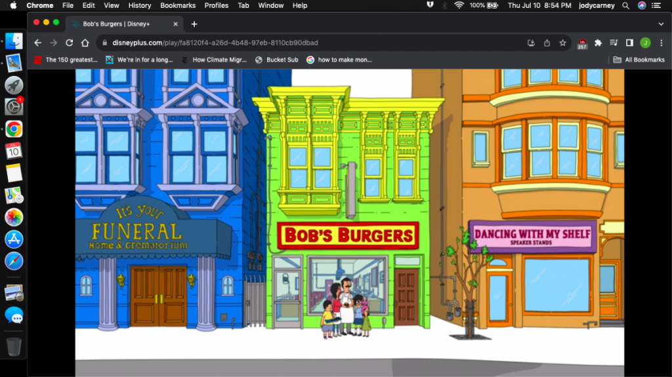
Task: Open the All Bookmarks folder
Action: [639, 60]
